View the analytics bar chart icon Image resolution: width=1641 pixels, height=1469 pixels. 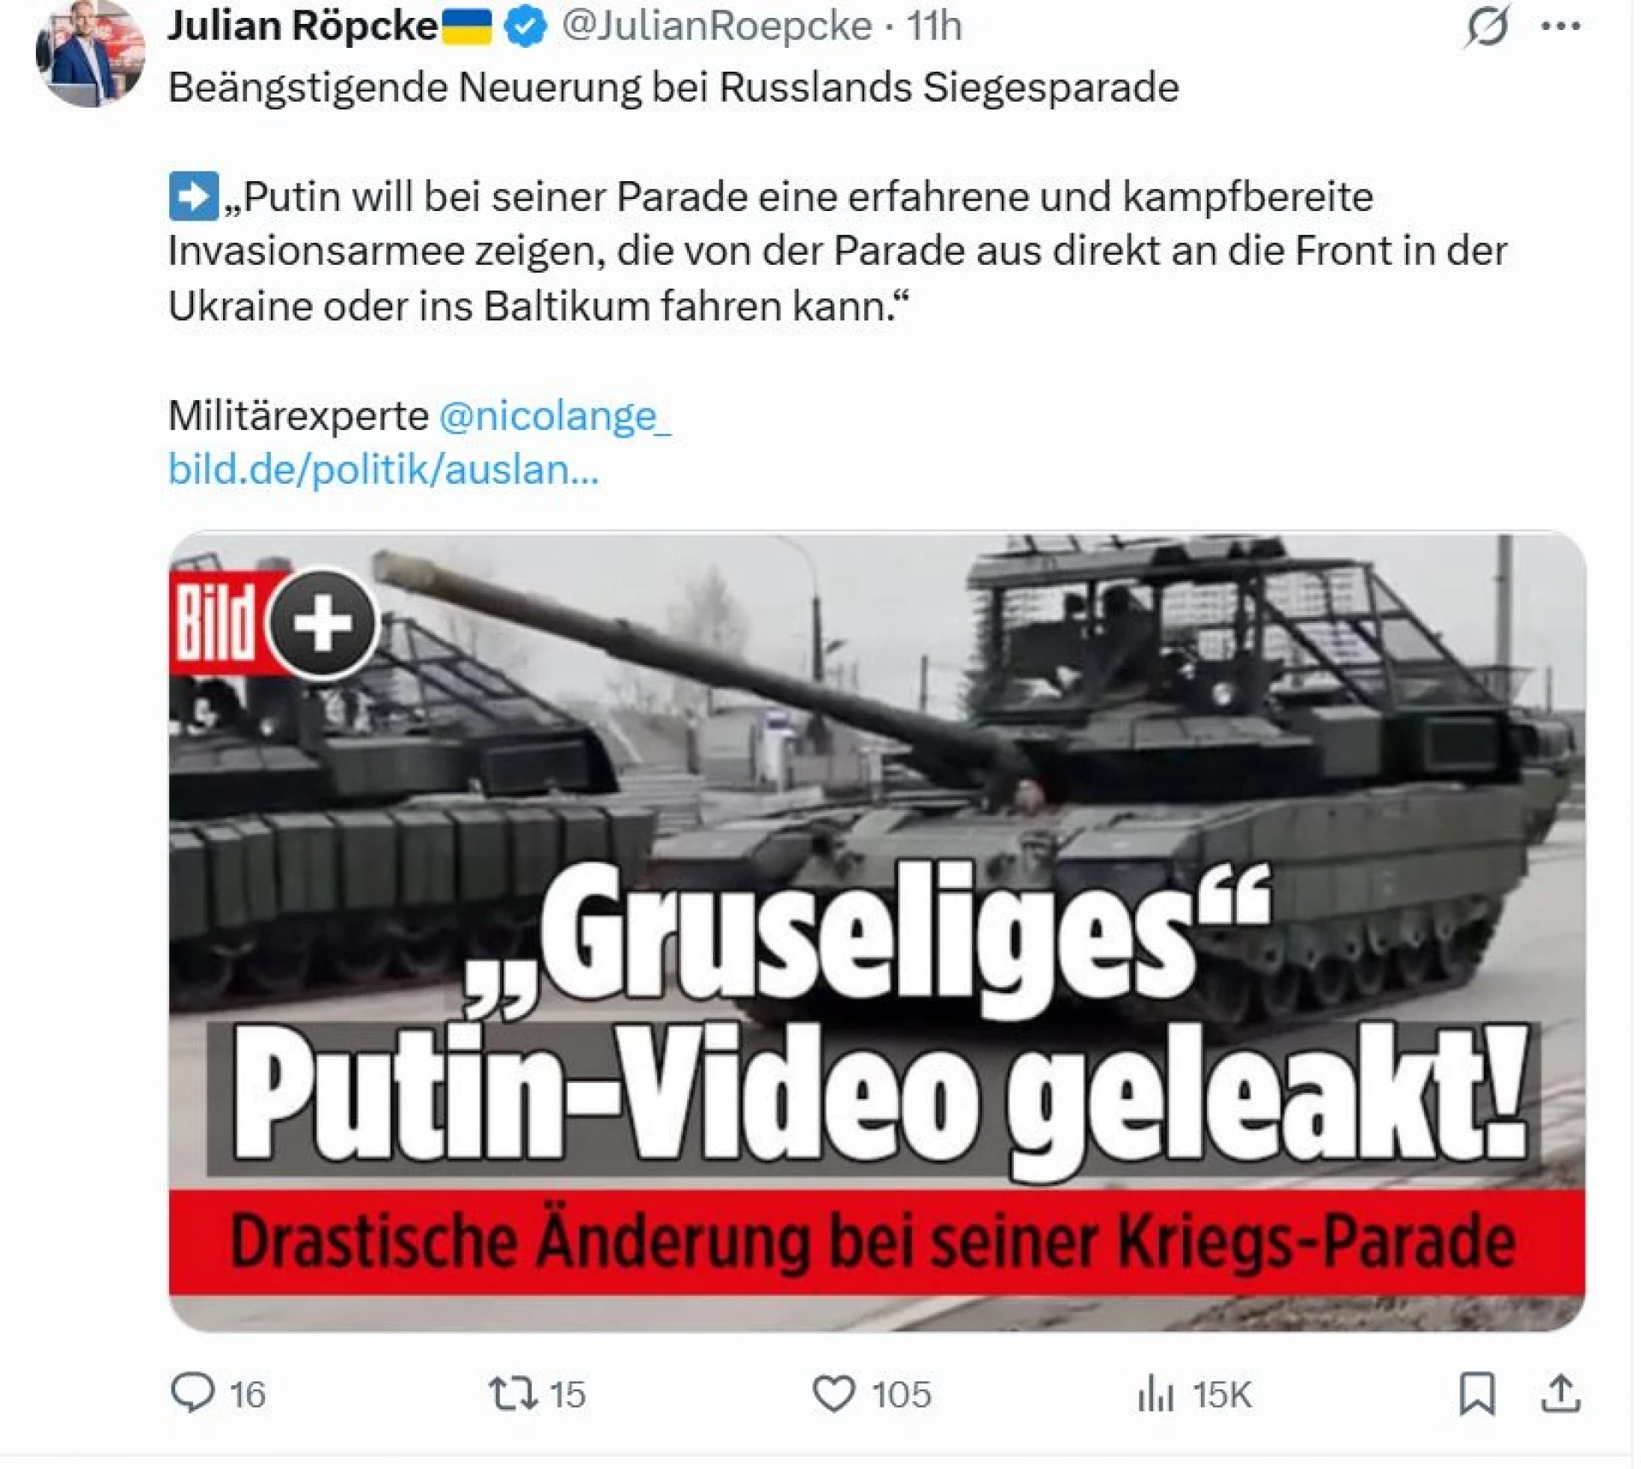pyautogui.click(x=1156, y=1394)
